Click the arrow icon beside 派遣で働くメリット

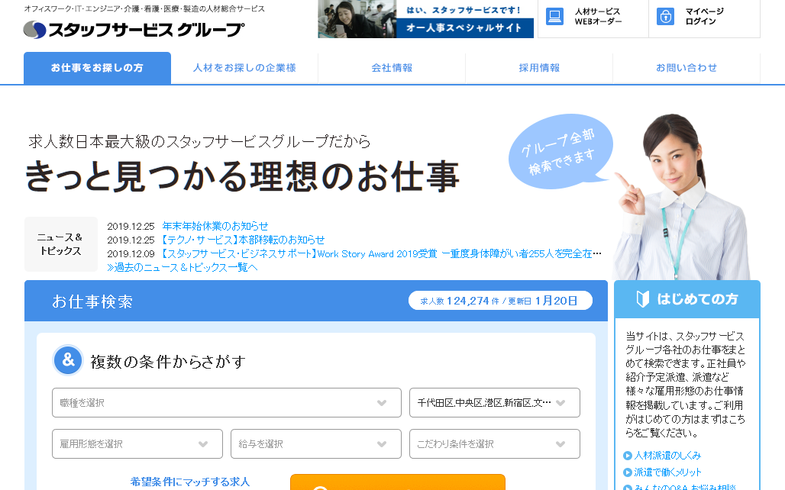[628, 472]
